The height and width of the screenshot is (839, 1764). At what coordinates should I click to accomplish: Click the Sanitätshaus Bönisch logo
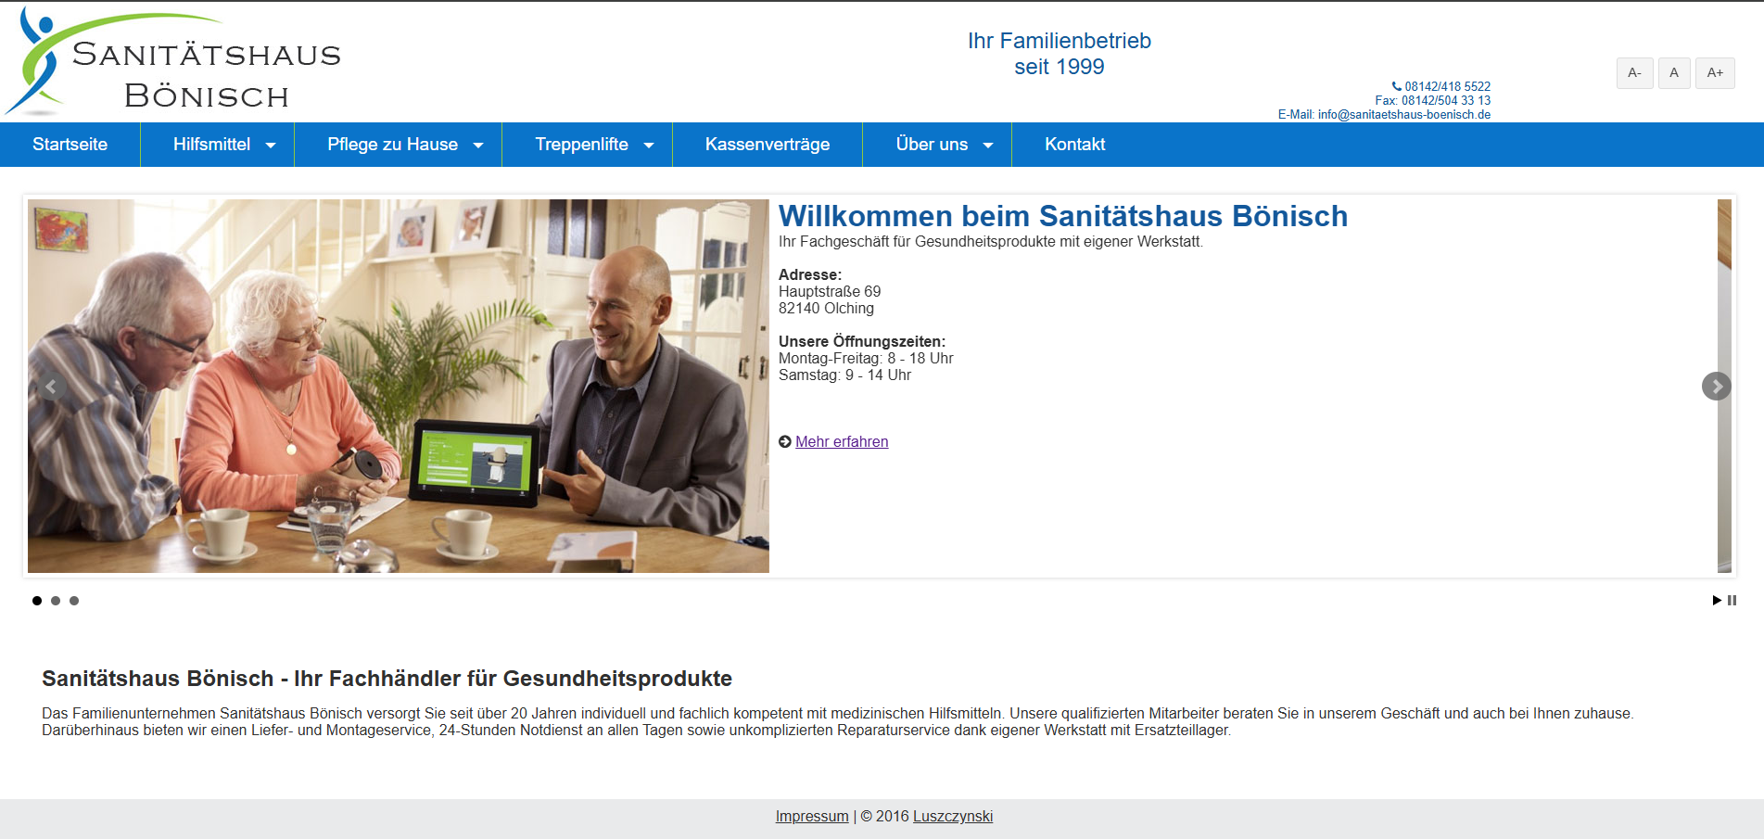tap(172, 61)
